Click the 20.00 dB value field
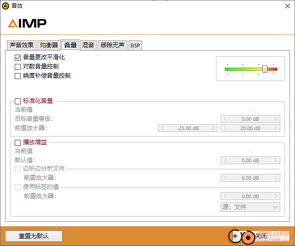This screenshot has height=246, width=295. pyautogui.click(x=250, y=128)
